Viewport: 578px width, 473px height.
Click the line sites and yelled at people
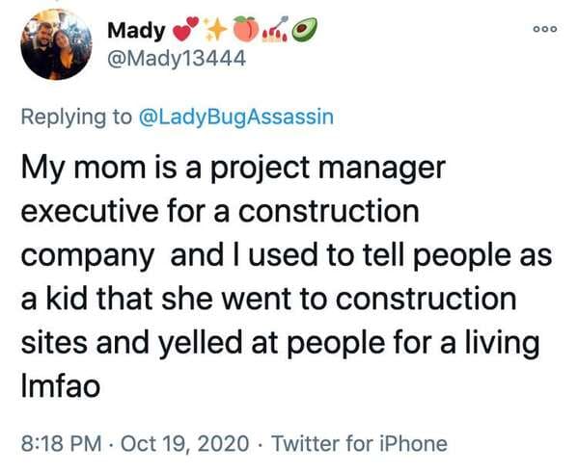280,344
